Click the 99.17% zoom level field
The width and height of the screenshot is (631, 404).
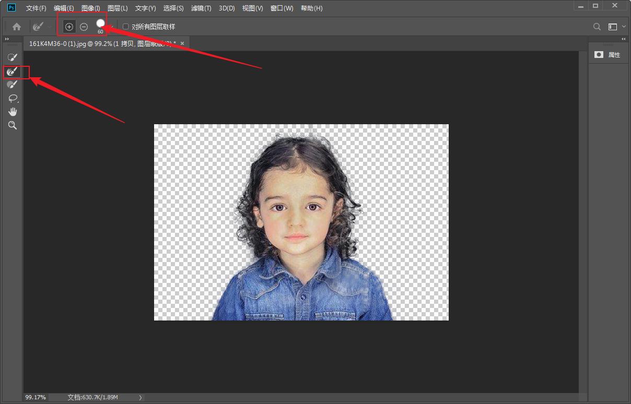tap(36, 398)
